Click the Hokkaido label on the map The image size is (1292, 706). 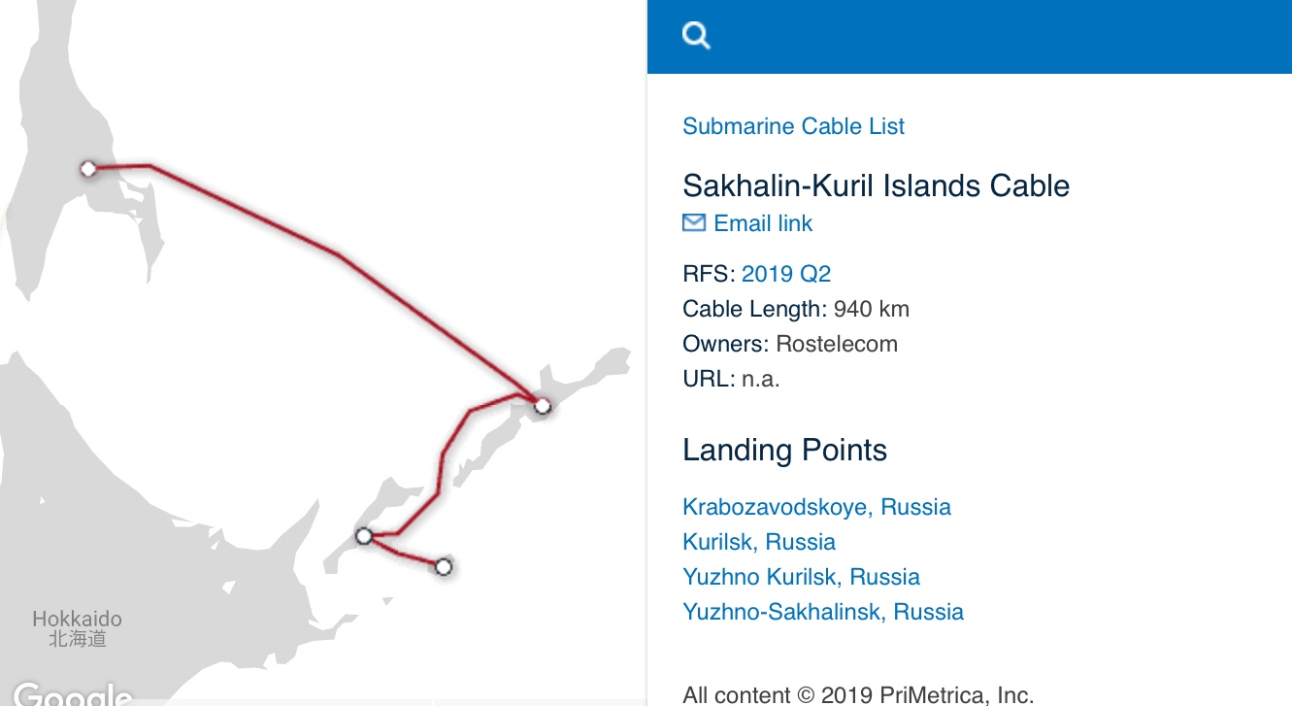(77, 620)
